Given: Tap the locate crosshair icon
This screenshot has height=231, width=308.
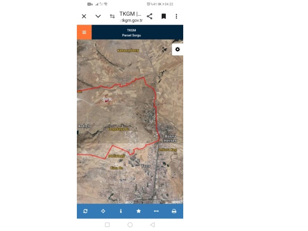Looking at the screenshot, I should pos(103,211).
